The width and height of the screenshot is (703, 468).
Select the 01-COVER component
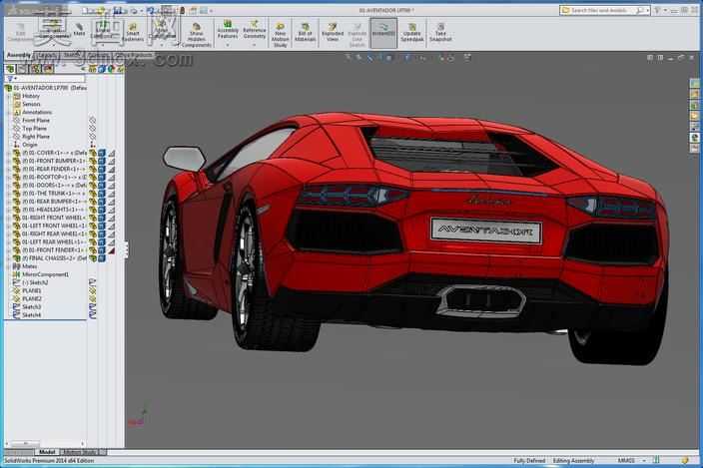pyautogui.click(x=54, y=153)
